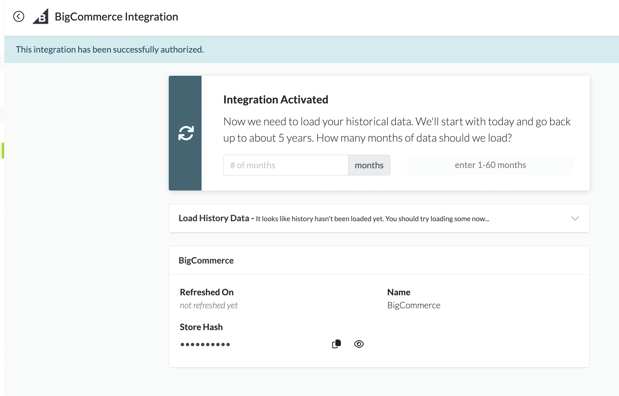Click the 'BigCommerce' name value
This screenshot has height=396, width=619.
[414, 305]
